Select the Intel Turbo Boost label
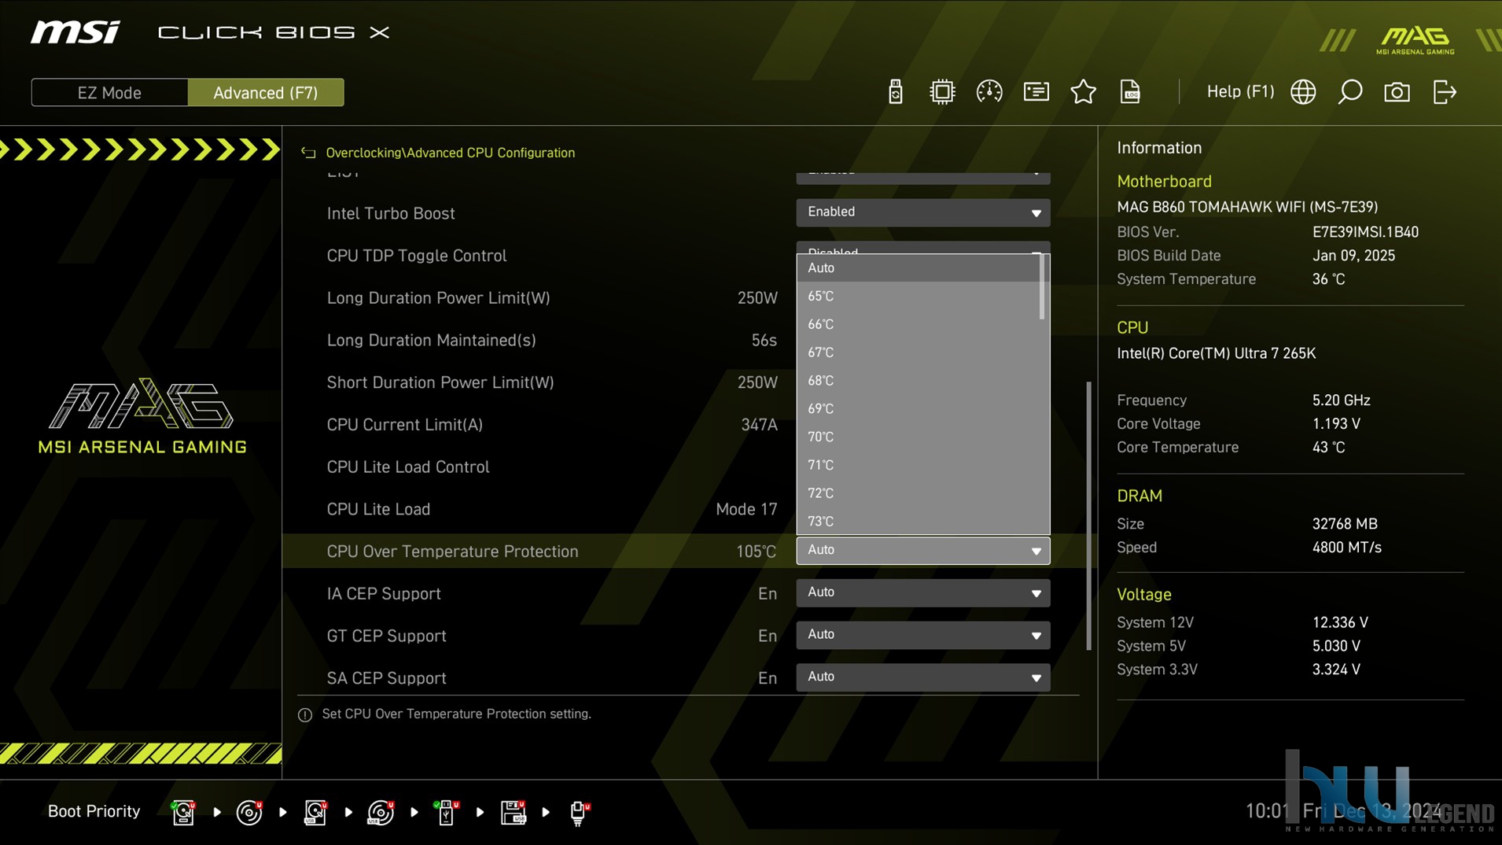Image resolution: width=1502 pixels, height=845 pixels. [x=391, y=213]
